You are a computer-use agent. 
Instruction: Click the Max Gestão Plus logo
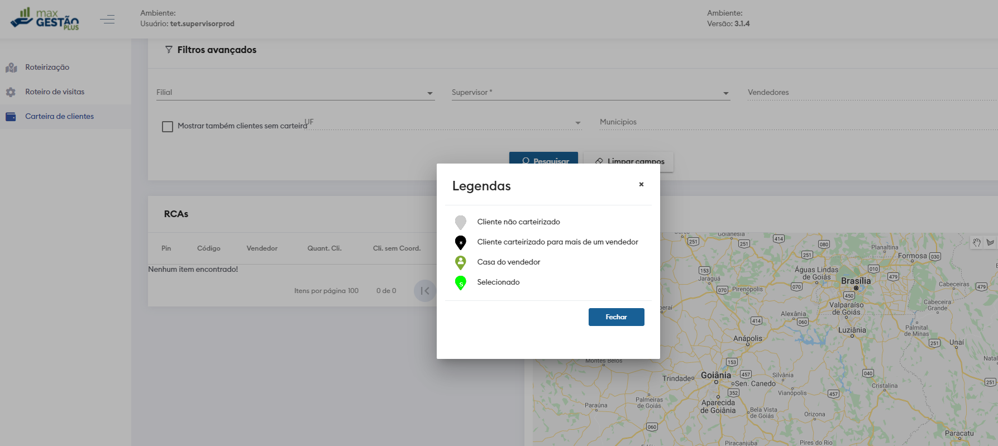click(x=46, y=19)
